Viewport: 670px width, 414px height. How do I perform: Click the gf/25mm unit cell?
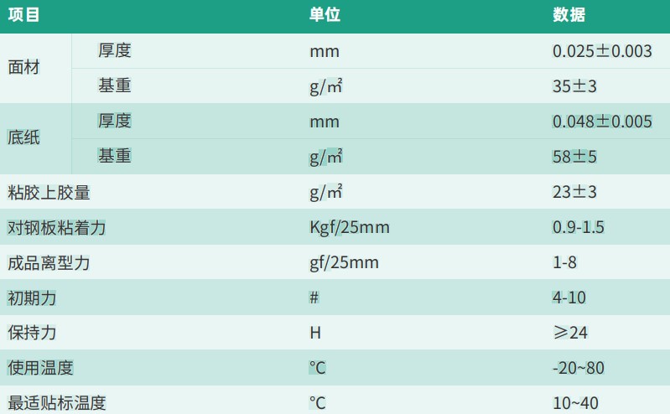pyautogui.click(x=344, y=263)
